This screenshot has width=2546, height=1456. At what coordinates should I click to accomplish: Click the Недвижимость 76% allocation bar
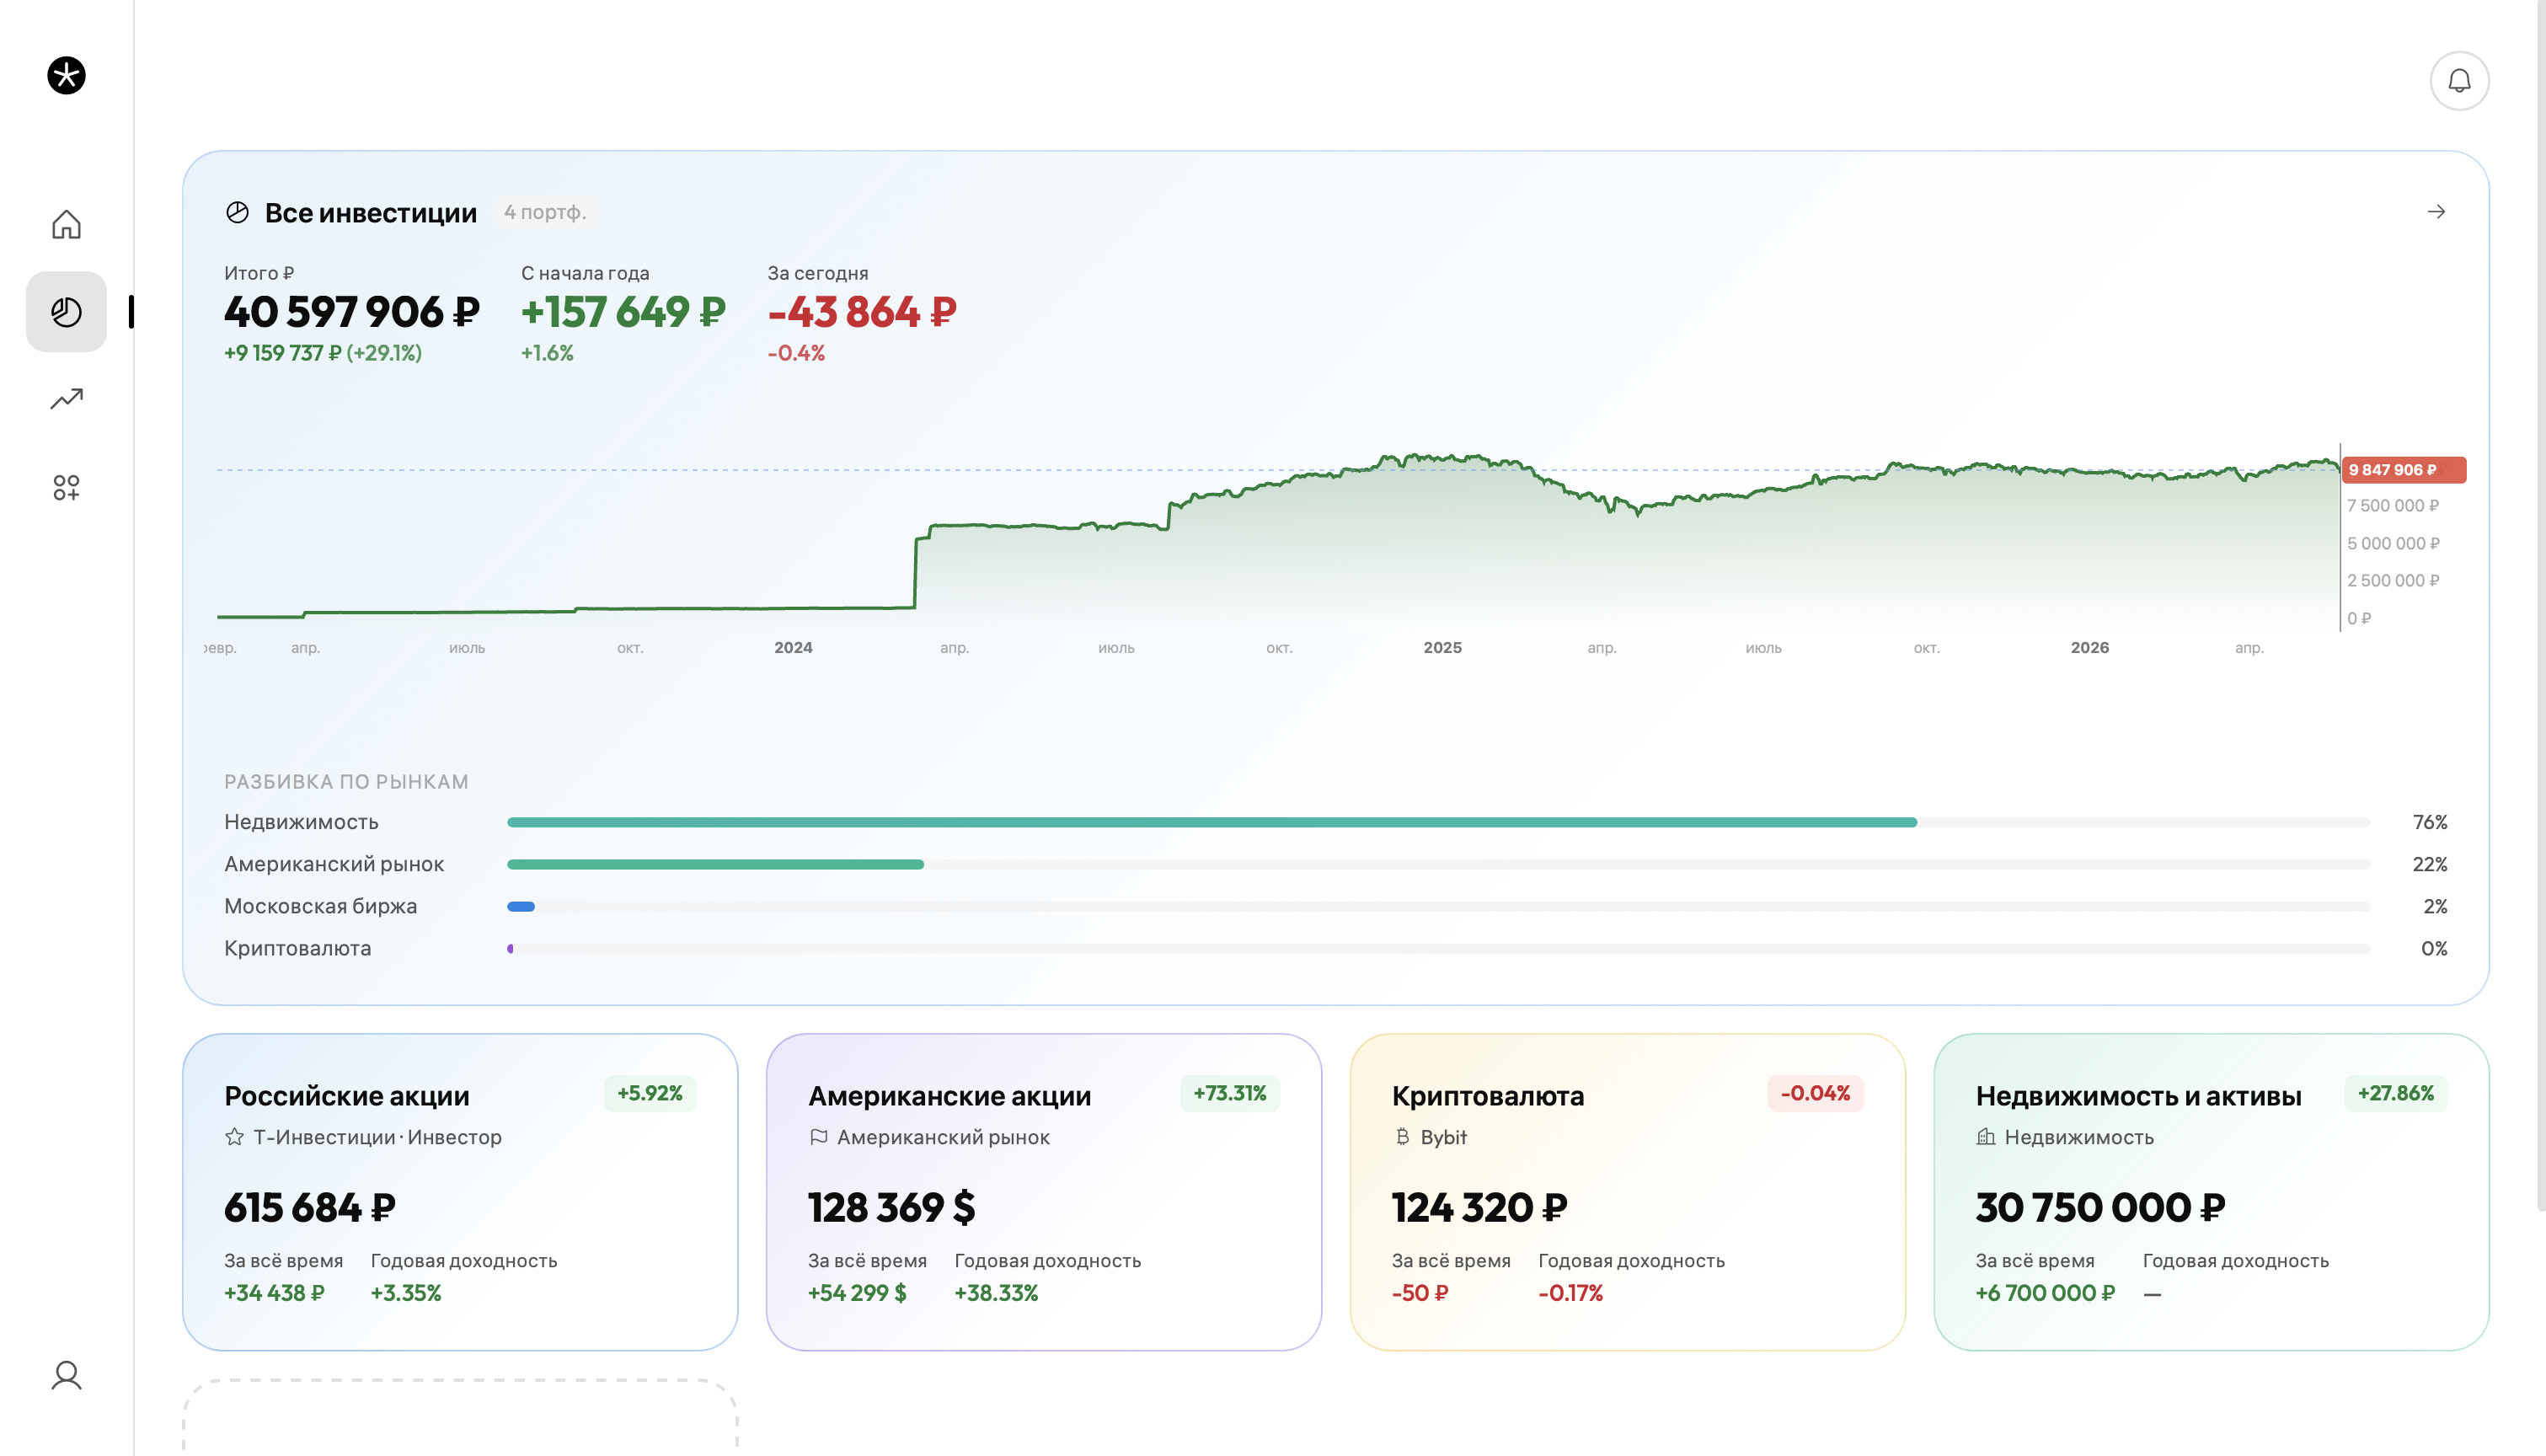point(1438,822)
